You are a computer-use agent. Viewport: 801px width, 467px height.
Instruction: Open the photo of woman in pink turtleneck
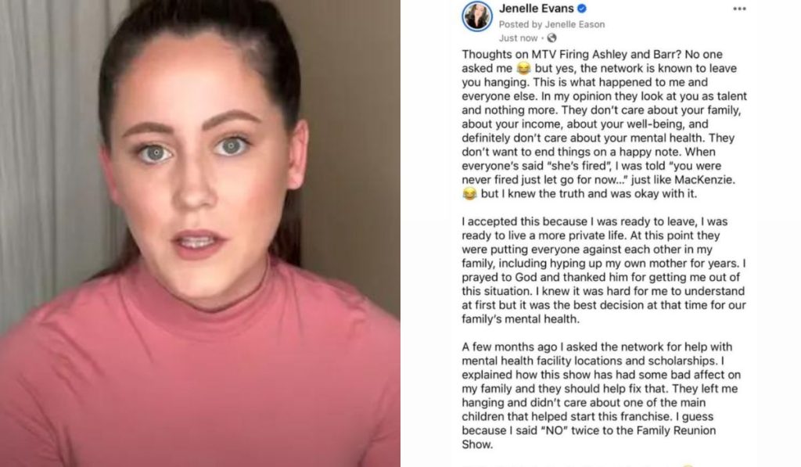(x=199, y=233)
